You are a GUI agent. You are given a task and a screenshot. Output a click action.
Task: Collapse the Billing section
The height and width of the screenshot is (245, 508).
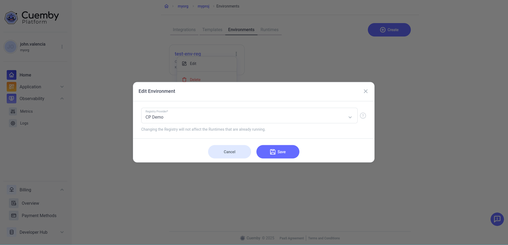62,190
